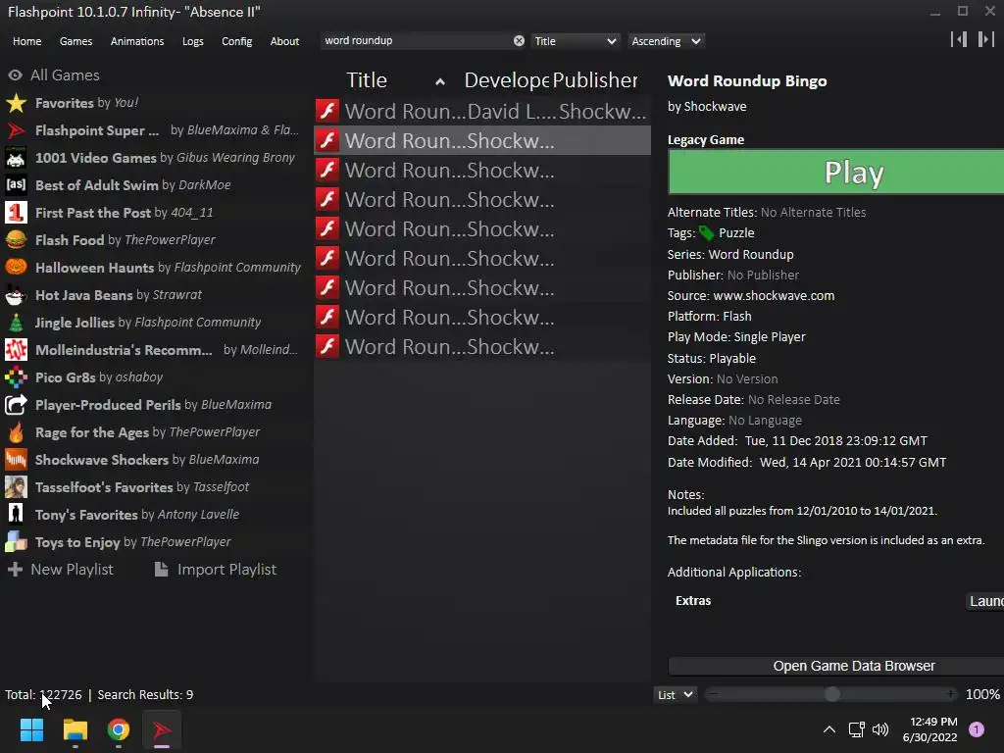This screenshot has width=1004, height=753.
Task: Select the Flash icon of David L. row
Action: click(x=327, y=111)
